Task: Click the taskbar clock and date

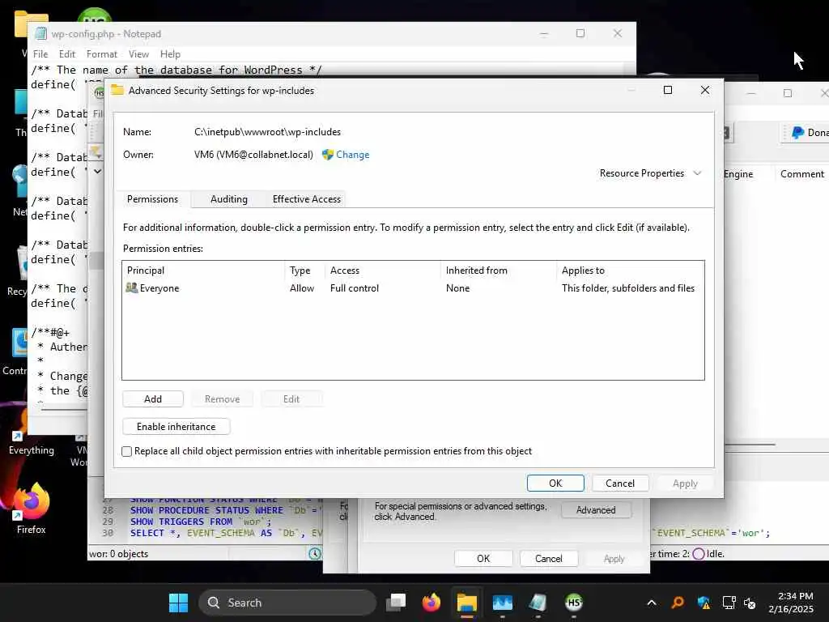Action: point(791,603)
